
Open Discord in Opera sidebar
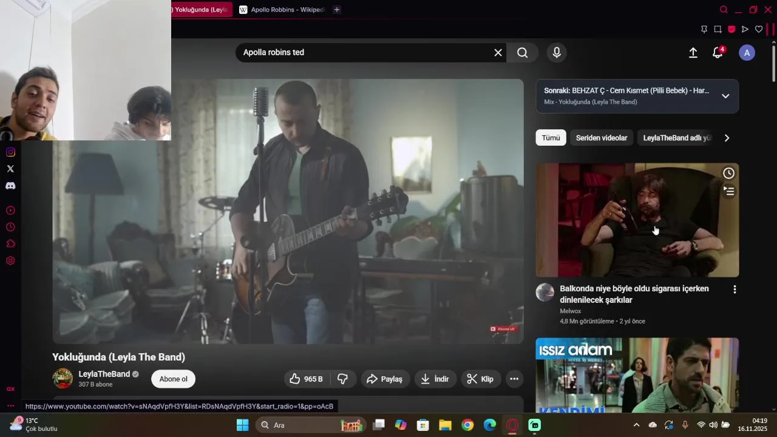coord(10,186)
